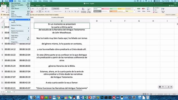The height and width of the screenshot is (100, 178).
Task: Click Save As in the File menu
Action: coord(20,15)
